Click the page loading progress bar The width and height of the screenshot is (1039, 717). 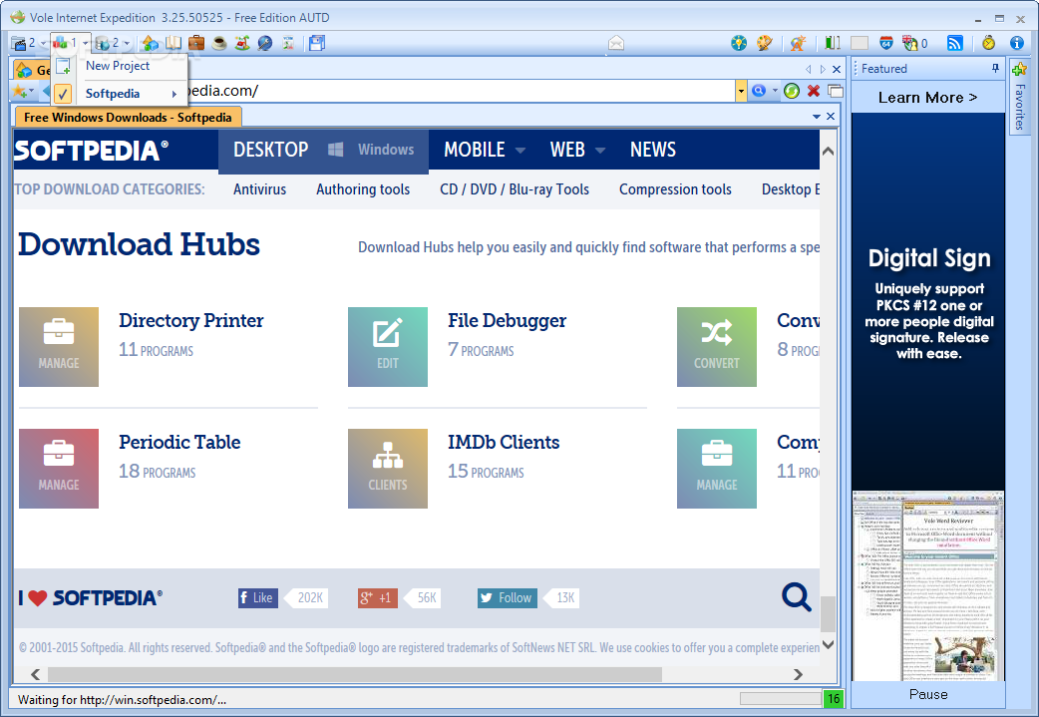[x=781, y=698]
